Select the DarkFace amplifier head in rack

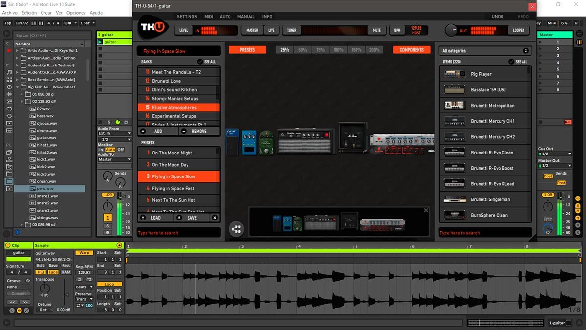point(306,141)
